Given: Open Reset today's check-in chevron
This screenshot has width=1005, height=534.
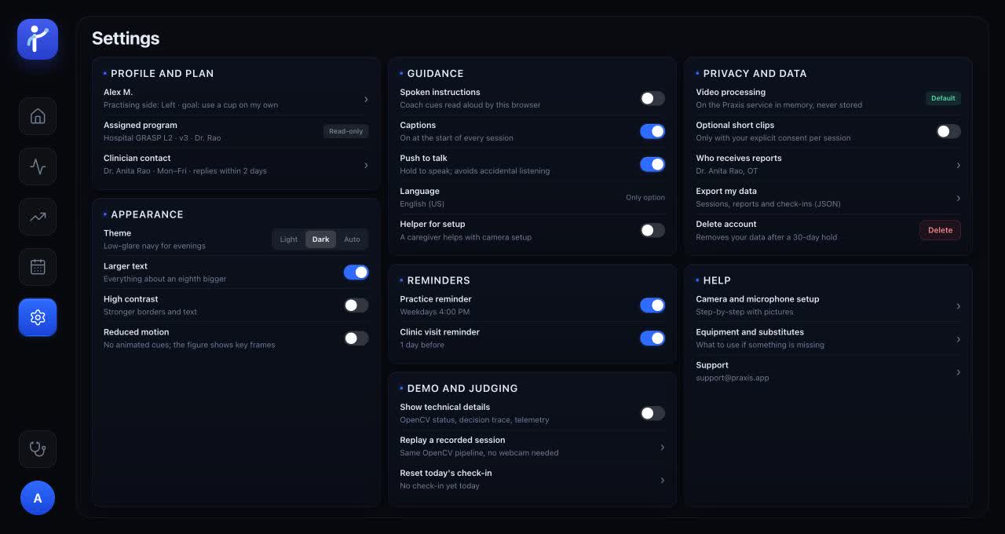Looking at the screenshot, I should click(x=662, y=480).
